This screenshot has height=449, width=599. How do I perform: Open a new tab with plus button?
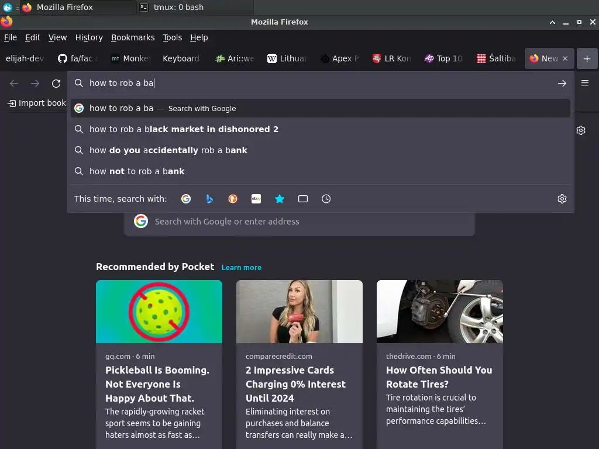click(587, 59)
